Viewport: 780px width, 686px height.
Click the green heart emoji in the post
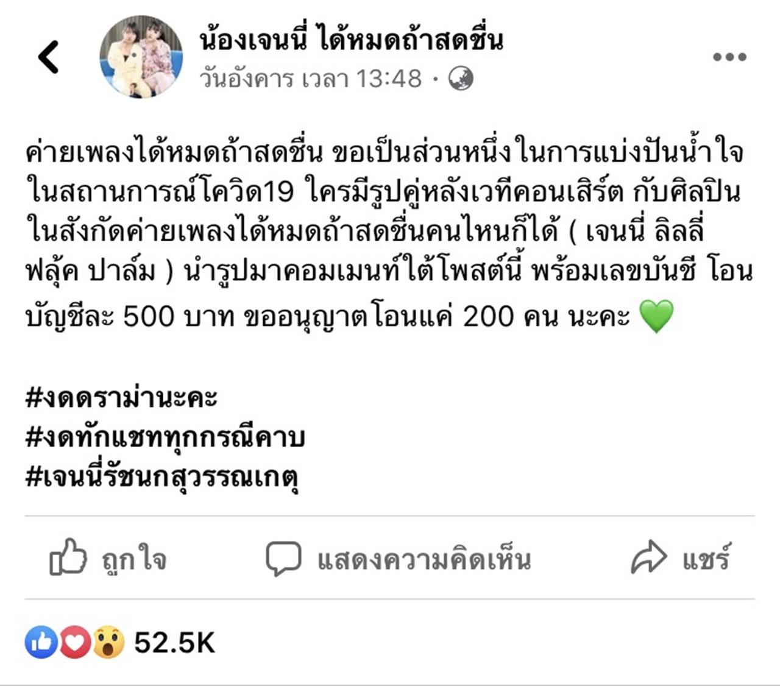656,316
